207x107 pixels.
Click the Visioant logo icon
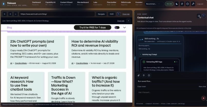point(4,4)
